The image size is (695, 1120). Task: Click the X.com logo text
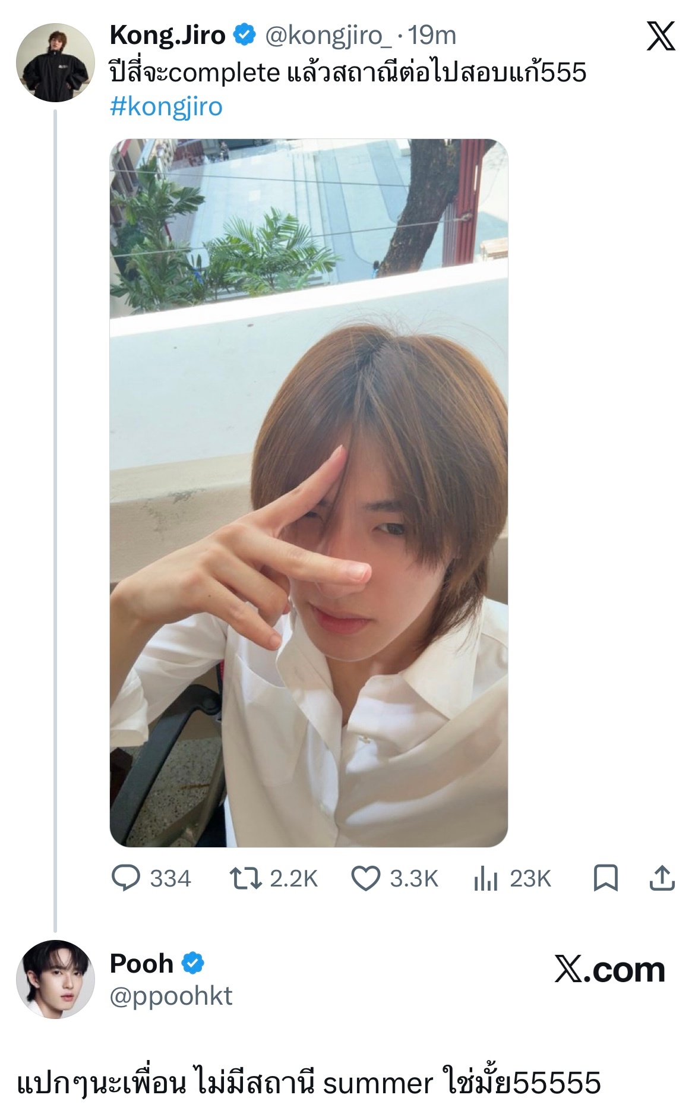(609, 970)
